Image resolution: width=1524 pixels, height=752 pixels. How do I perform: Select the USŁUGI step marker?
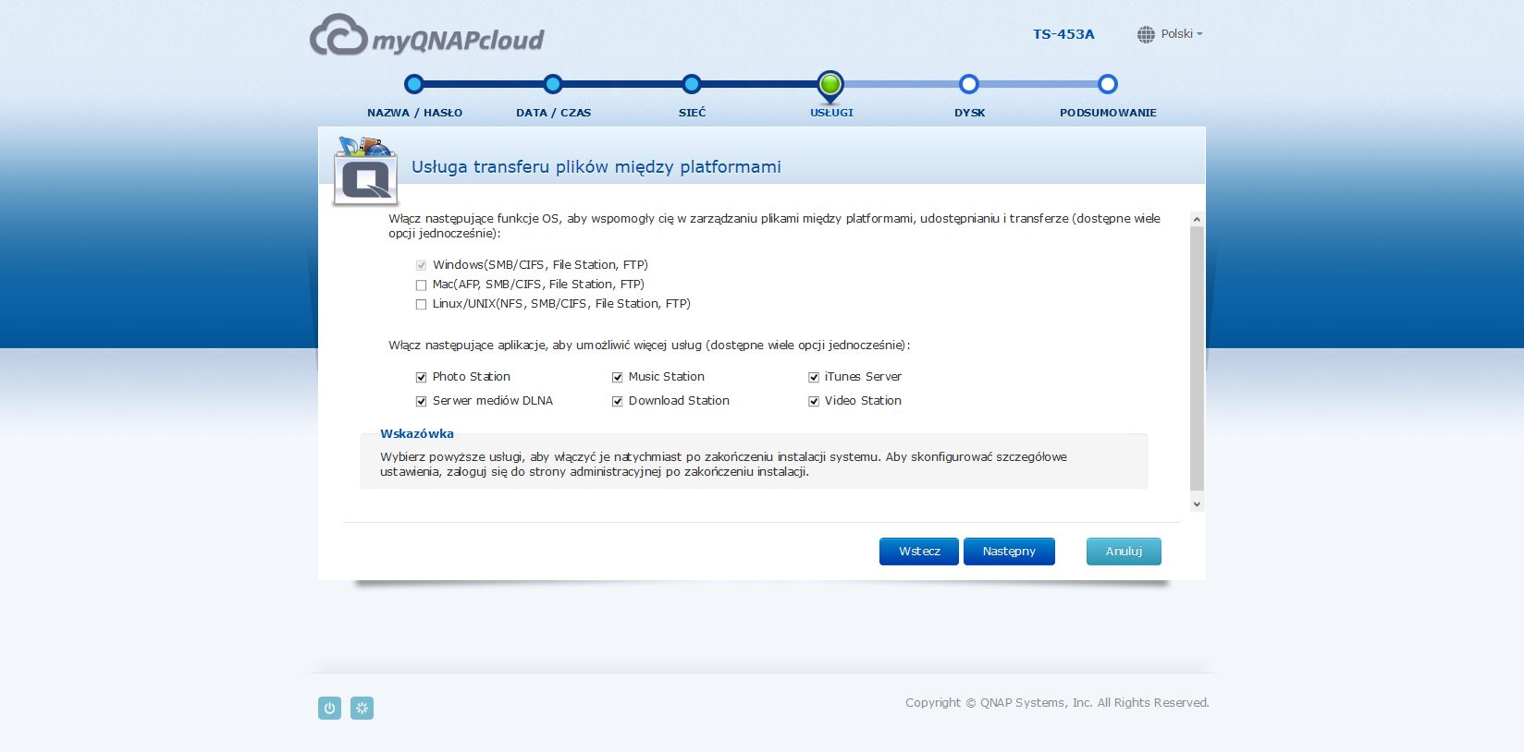pyautogui.click(x=830, y=86)
